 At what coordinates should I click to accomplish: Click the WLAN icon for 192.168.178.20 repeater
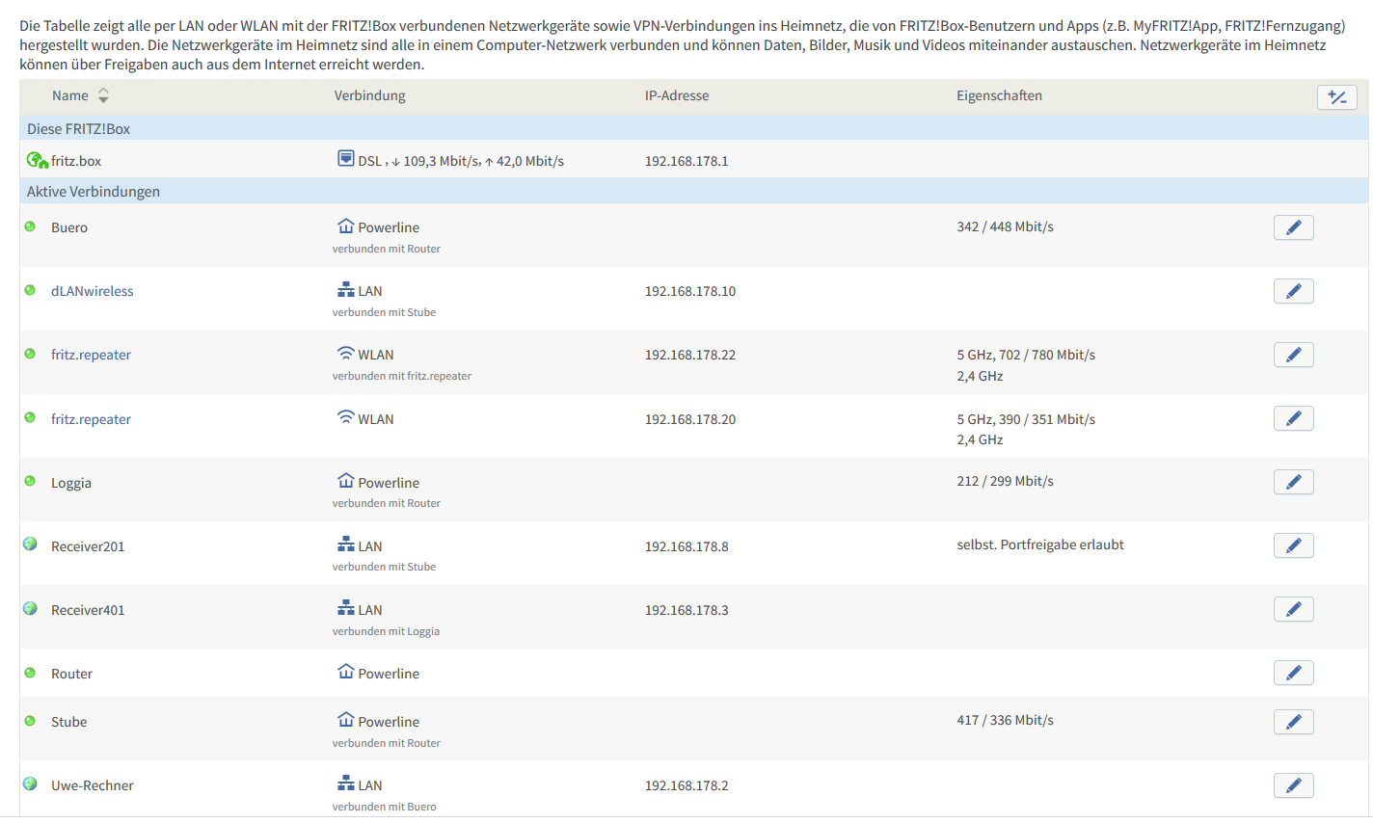(x=346, y=417)
